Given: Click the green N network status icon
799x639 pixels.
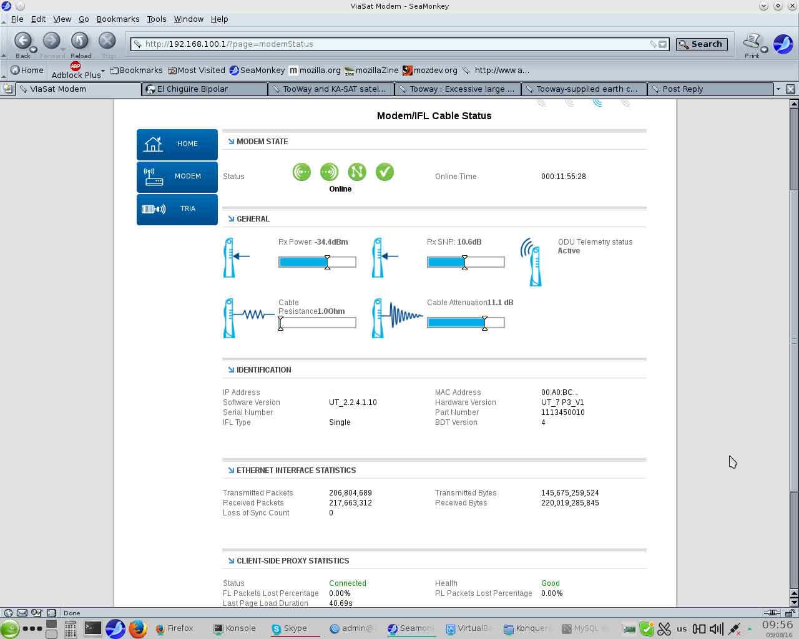Looking at the screenshot, I should point(357,172).
